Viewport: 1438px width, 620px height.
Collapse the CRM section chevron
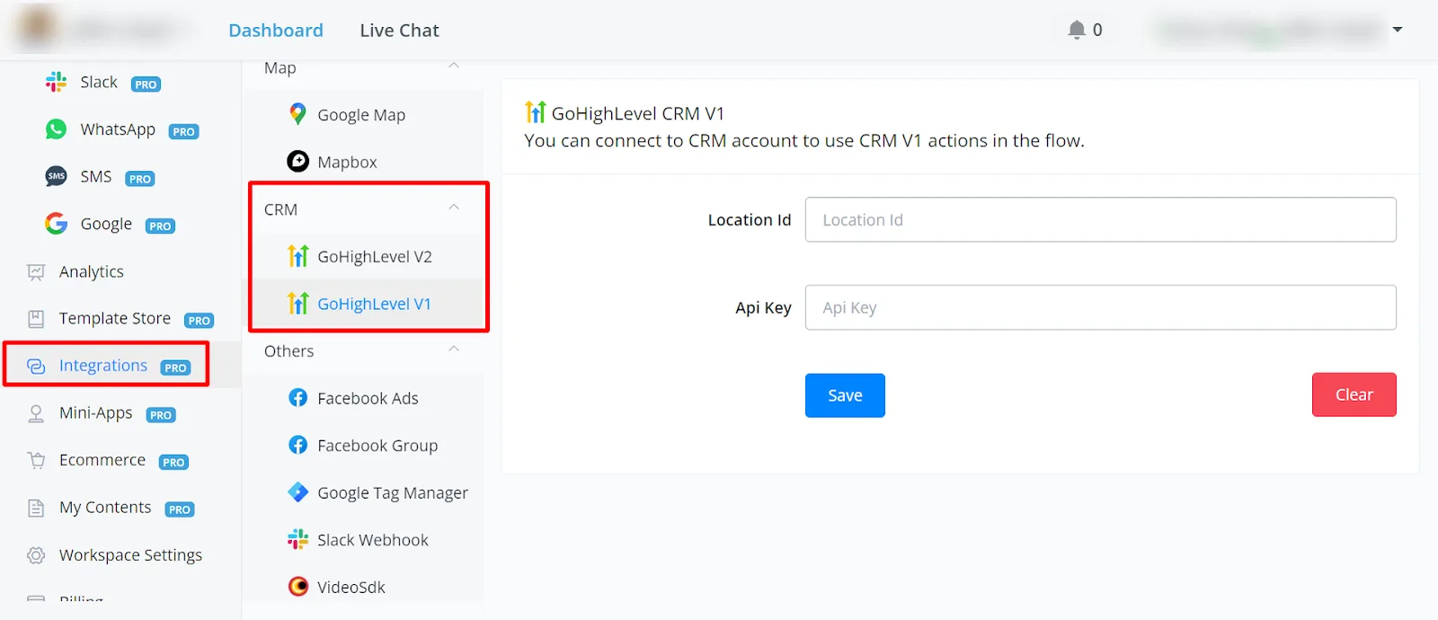click(454, 208)
